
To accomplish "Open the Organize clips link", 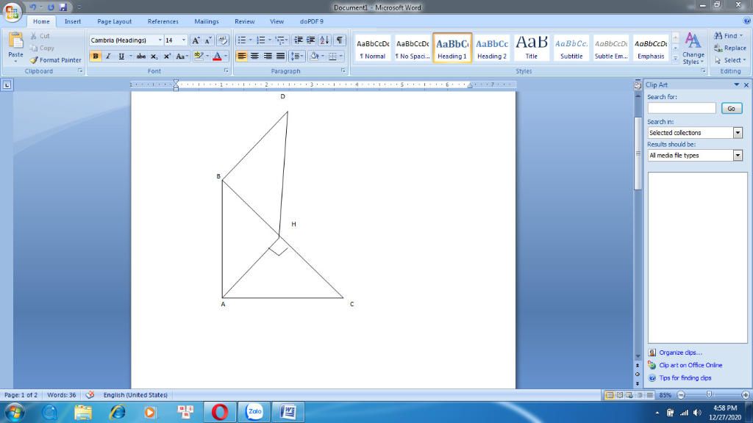I will point(680,352).
